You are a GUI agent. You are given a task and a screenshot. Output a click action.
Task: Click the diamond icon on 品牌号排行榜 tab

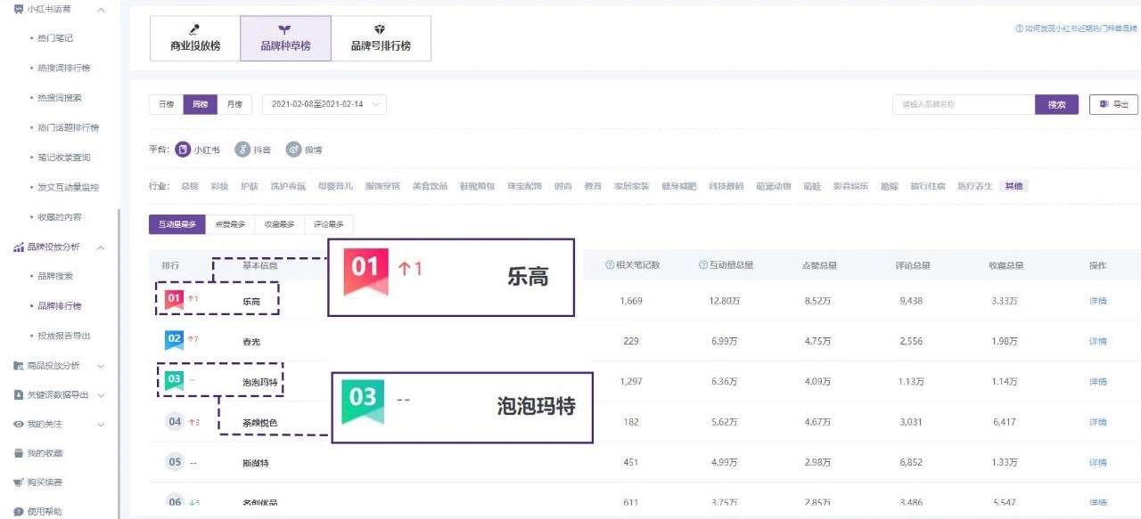(x=381, y=29)
